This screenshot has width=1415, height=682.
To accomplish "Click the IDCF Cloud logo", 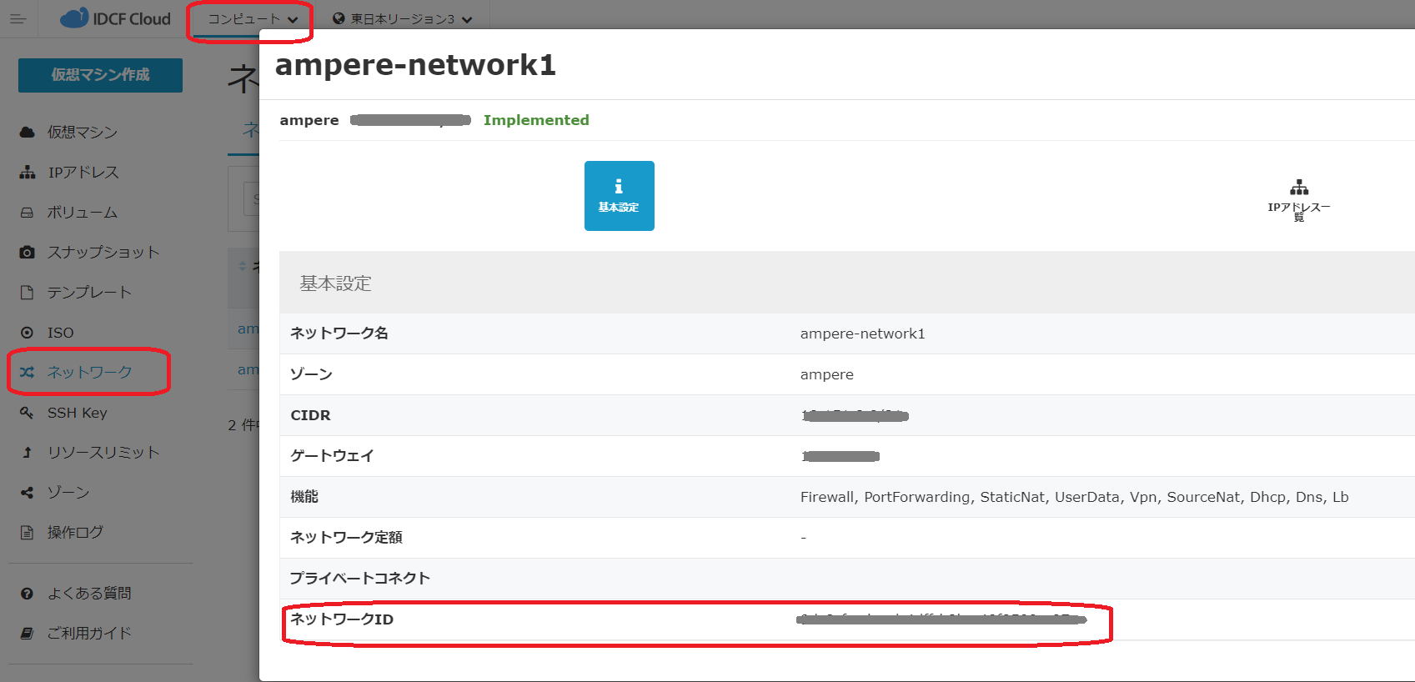I will [x=116, y=18].
